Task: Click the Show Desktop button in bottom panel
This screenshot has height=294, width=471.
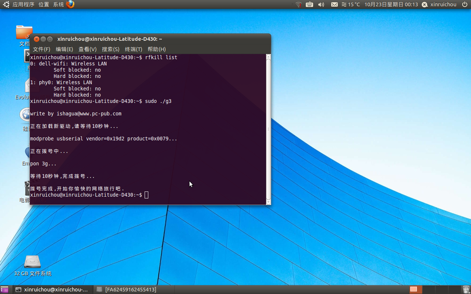Action: pos(4,290)
